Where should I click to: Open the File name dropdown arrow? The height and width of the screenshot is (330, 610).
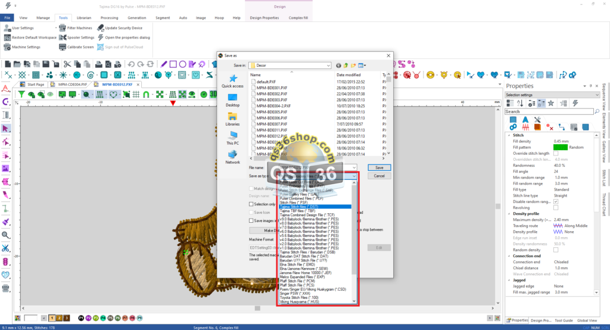(x=354, y=168)
